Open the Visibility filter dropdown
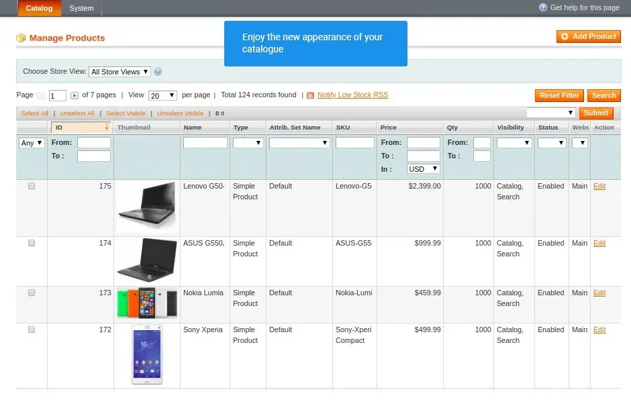 (x=514, y=143)
